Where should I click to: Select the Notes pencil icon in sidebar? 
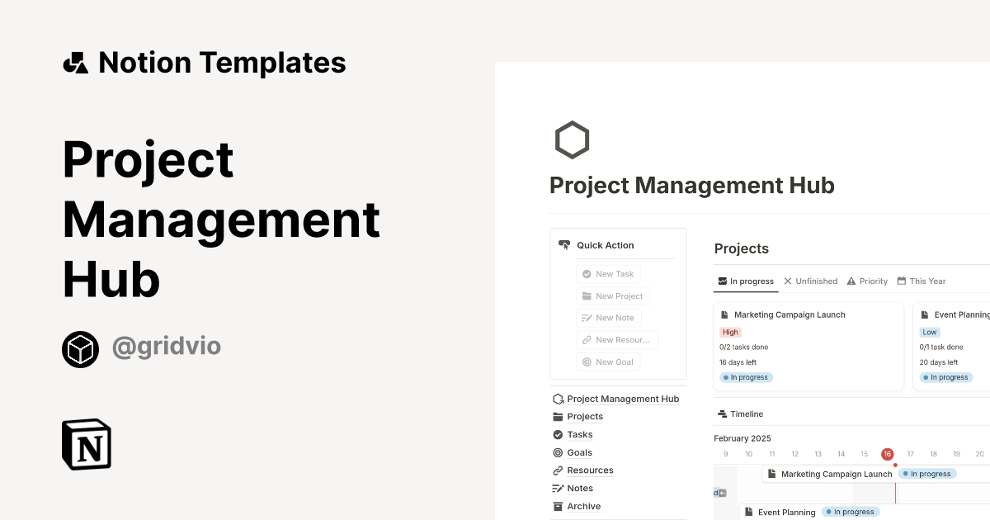[x=559, y=488]
